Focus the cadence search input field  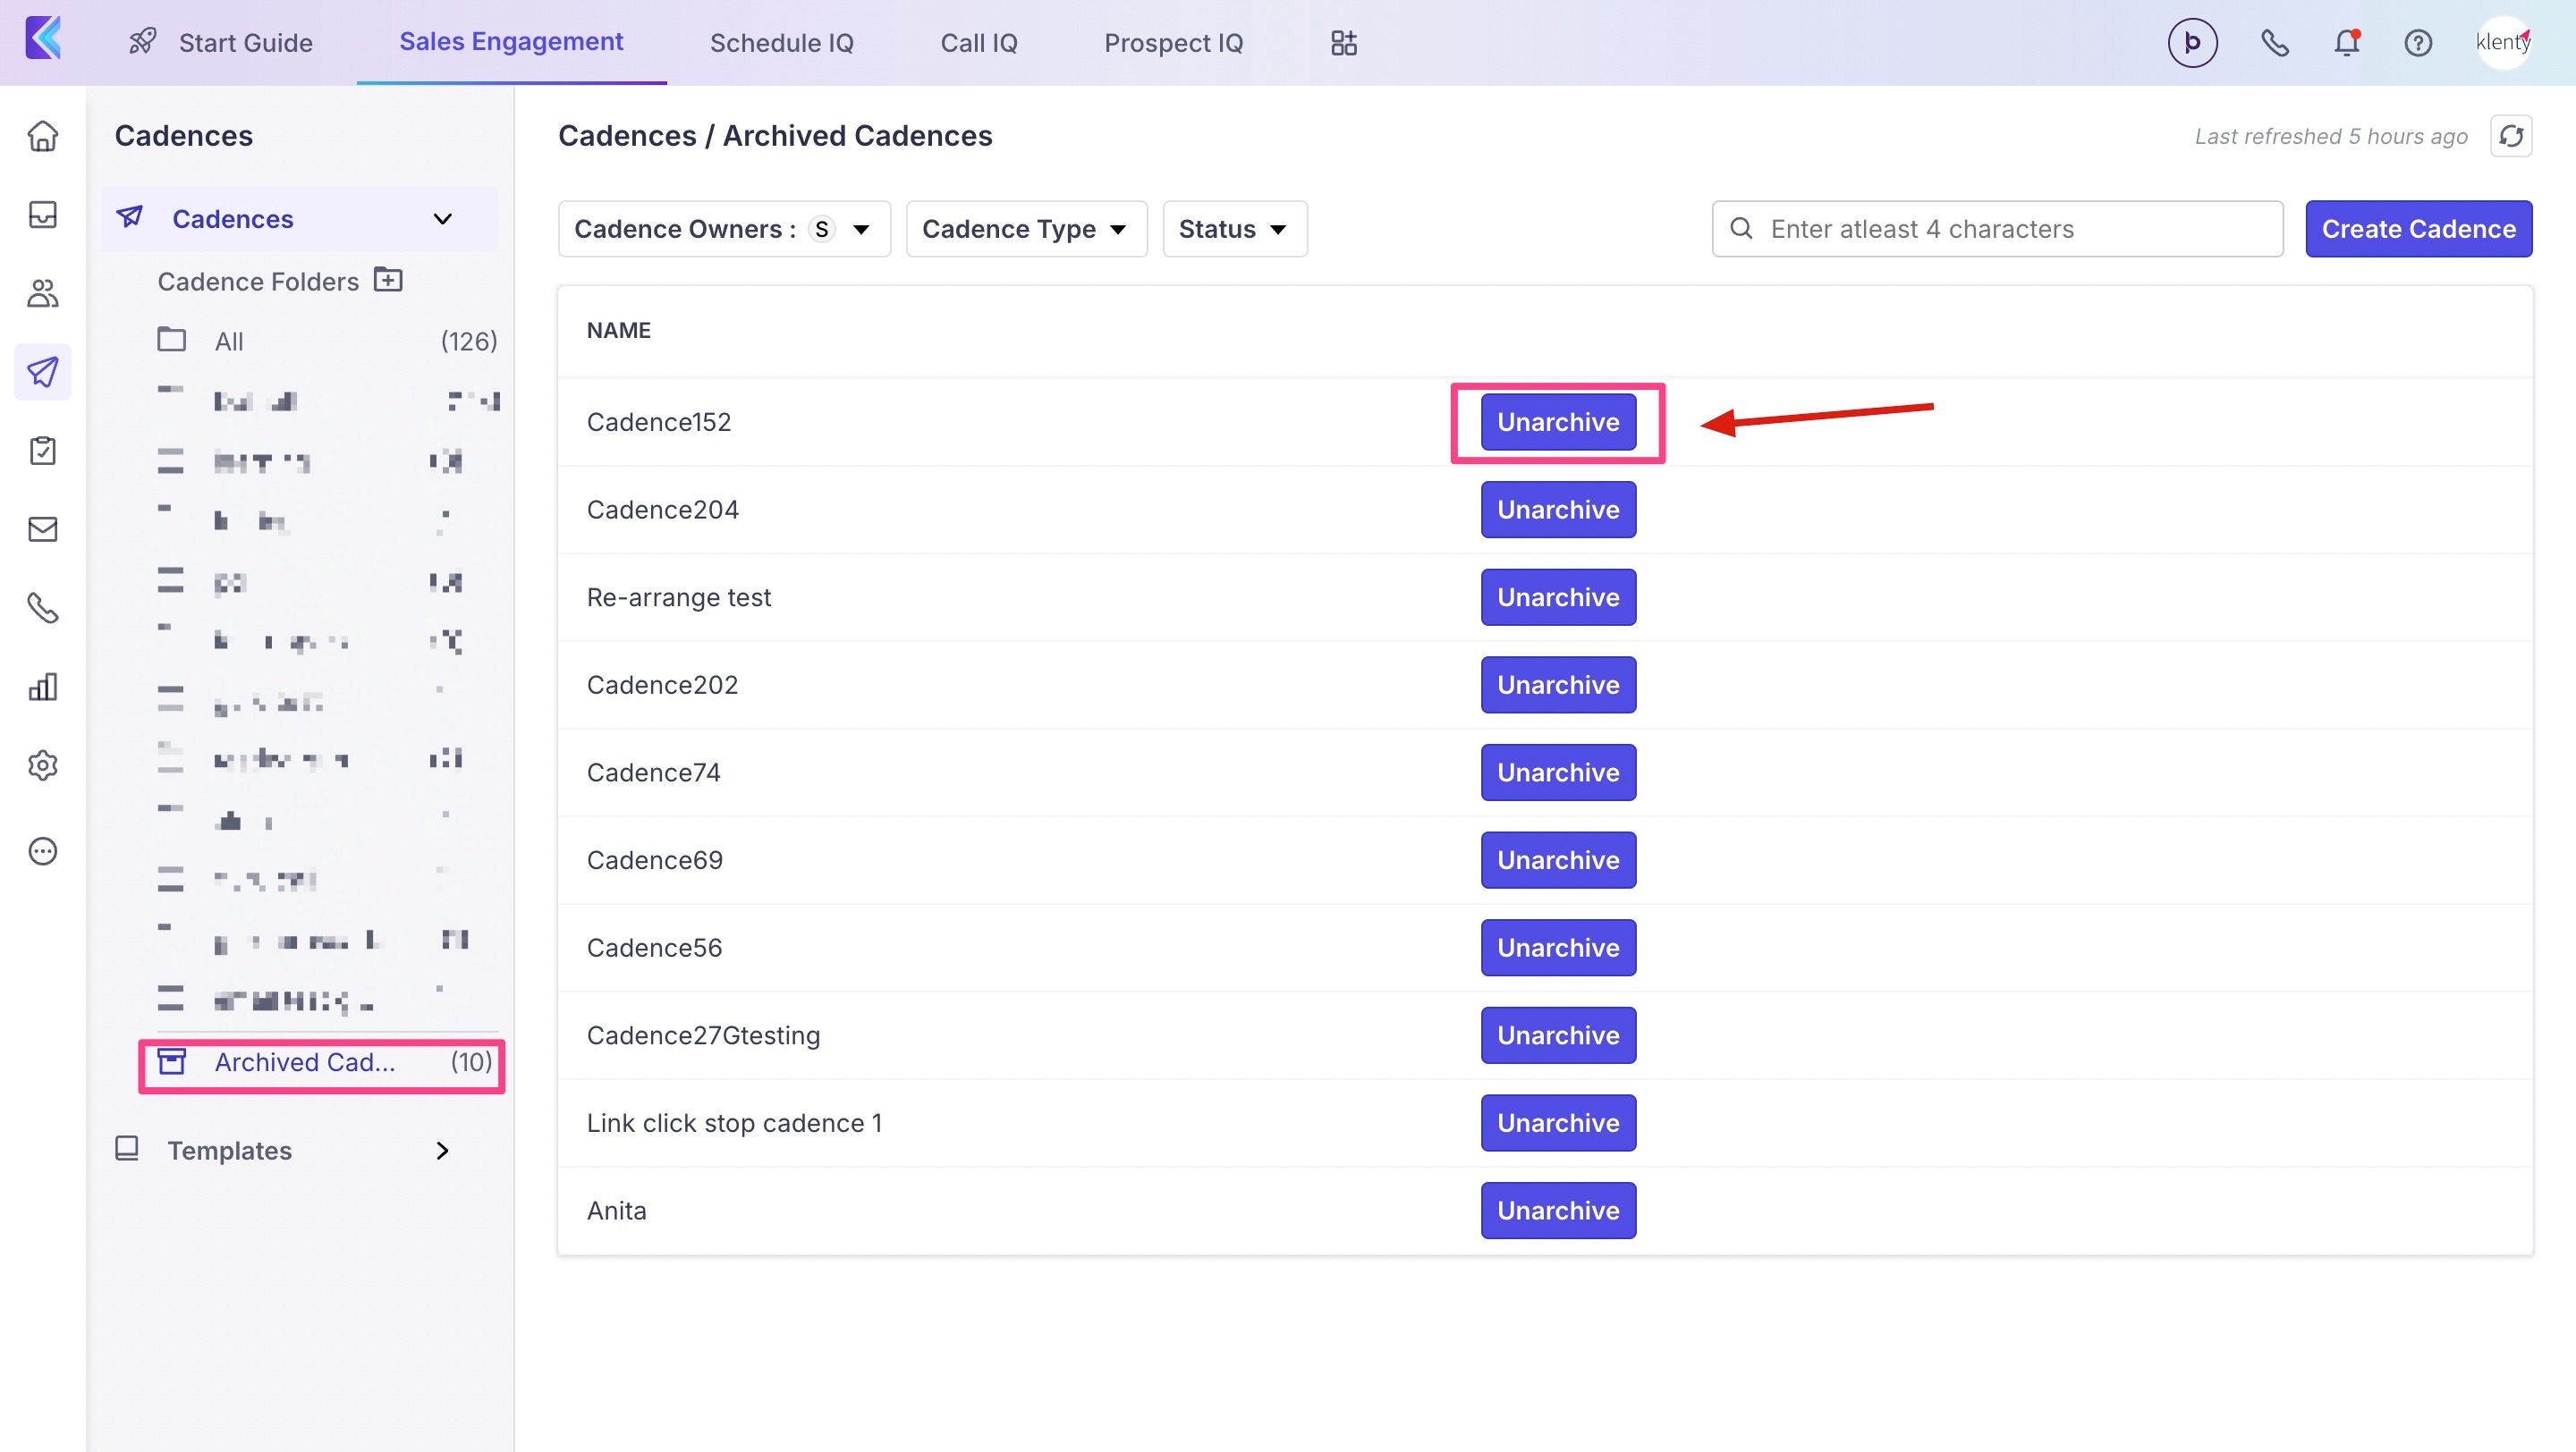2010,229
